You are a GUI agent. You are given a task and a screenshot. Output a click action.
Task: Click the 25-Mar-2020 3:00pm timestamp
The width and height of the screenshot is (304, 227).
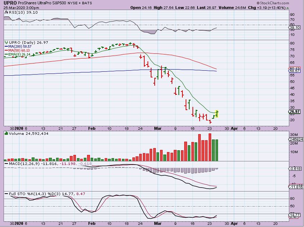(x=21, y=8)
